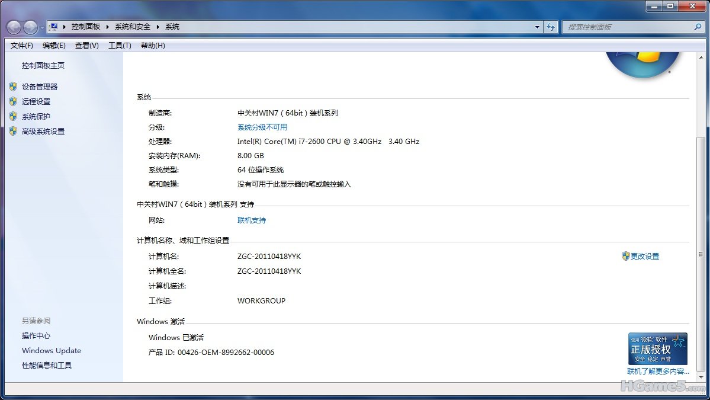Refresh the page with refresh button
Viewport: 710px width, 400px height.
click(551, 27)
